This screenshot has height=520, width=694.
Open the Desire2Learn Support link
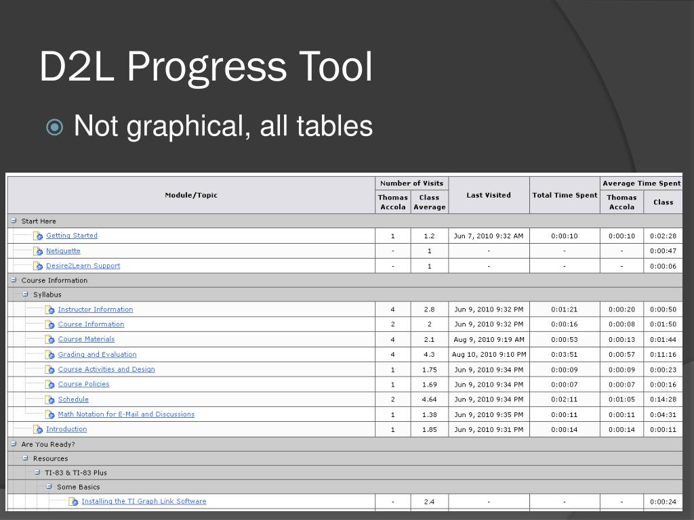[83, 265]
